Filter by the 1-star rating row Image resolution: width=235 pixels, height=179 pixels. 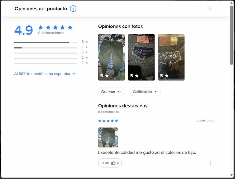point(45,63)
